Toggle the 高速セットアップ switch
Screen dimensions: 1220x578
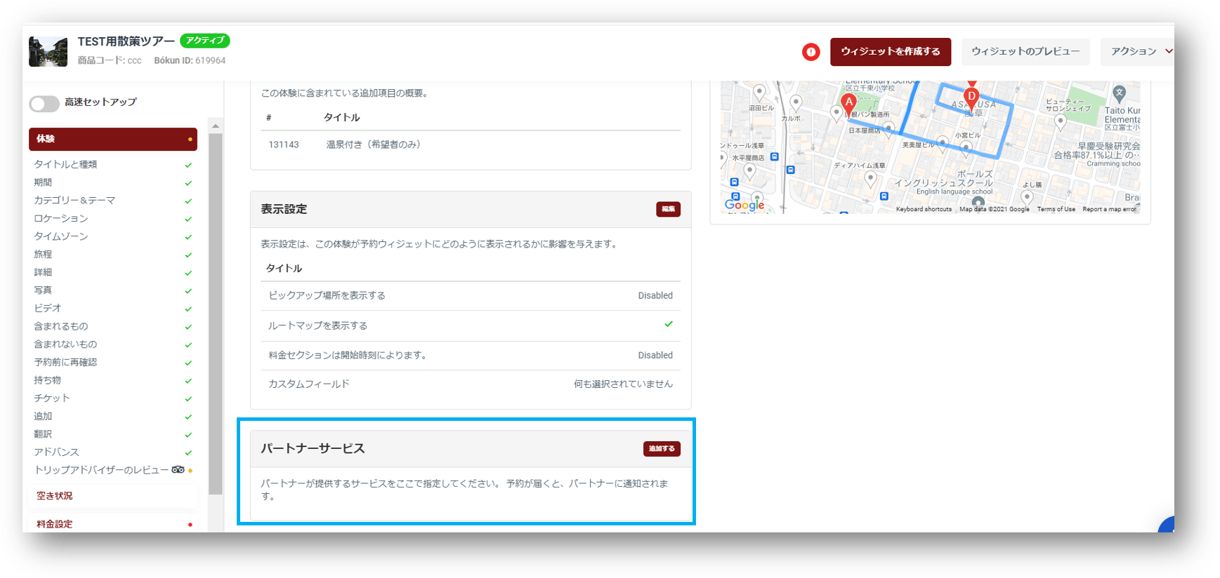click(44, 104)
